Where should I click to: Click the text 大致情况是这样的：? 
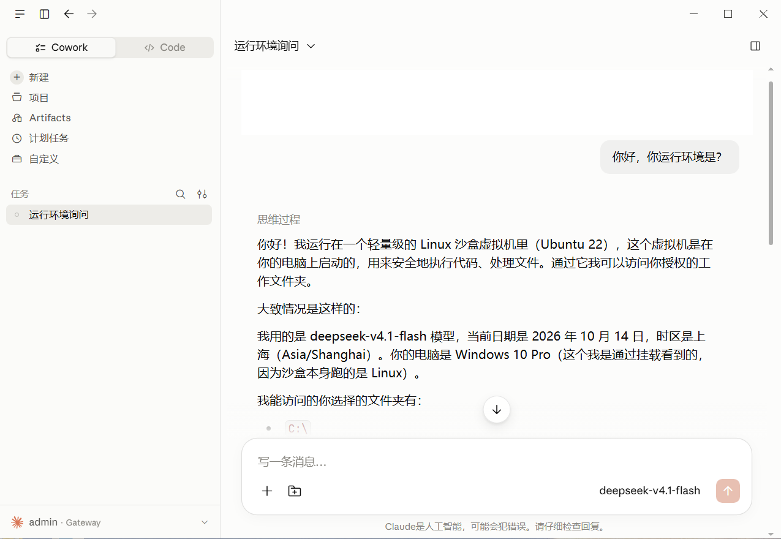tap(309, 309)
